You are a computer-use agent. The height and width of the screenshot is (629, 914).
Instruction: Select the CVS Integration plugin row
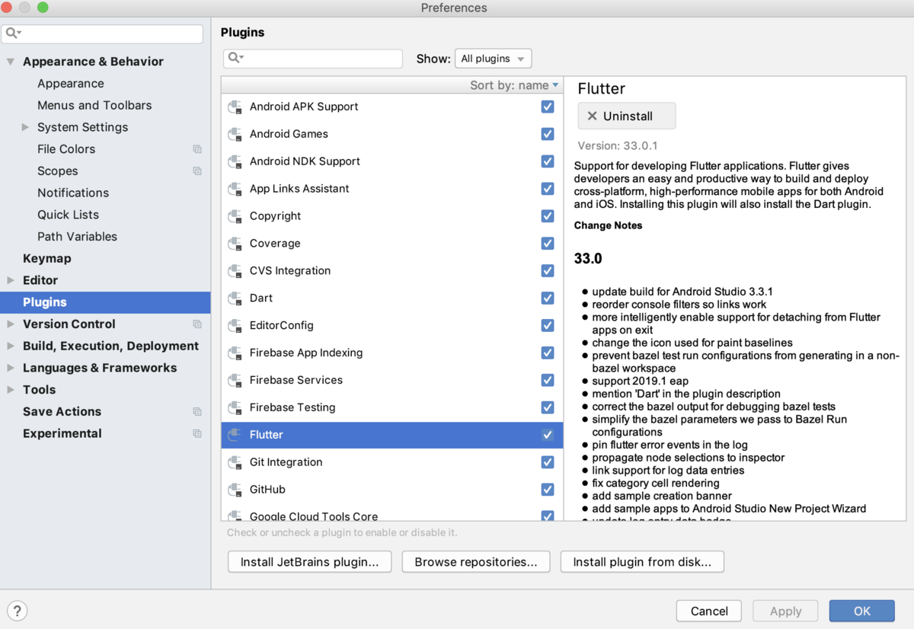pos(392,271)
